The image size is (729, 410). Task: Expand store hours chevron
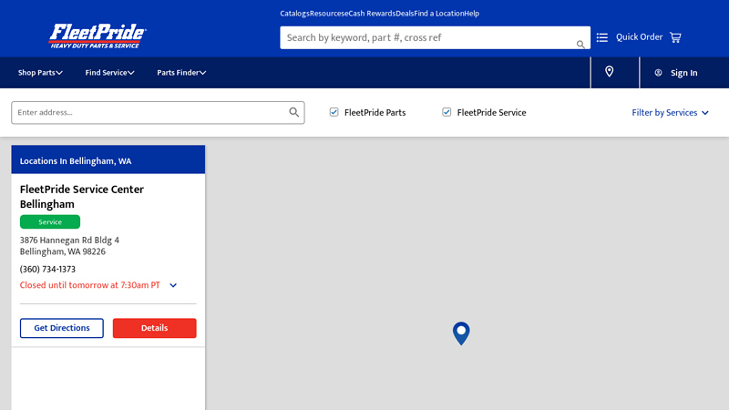(173, 285)
